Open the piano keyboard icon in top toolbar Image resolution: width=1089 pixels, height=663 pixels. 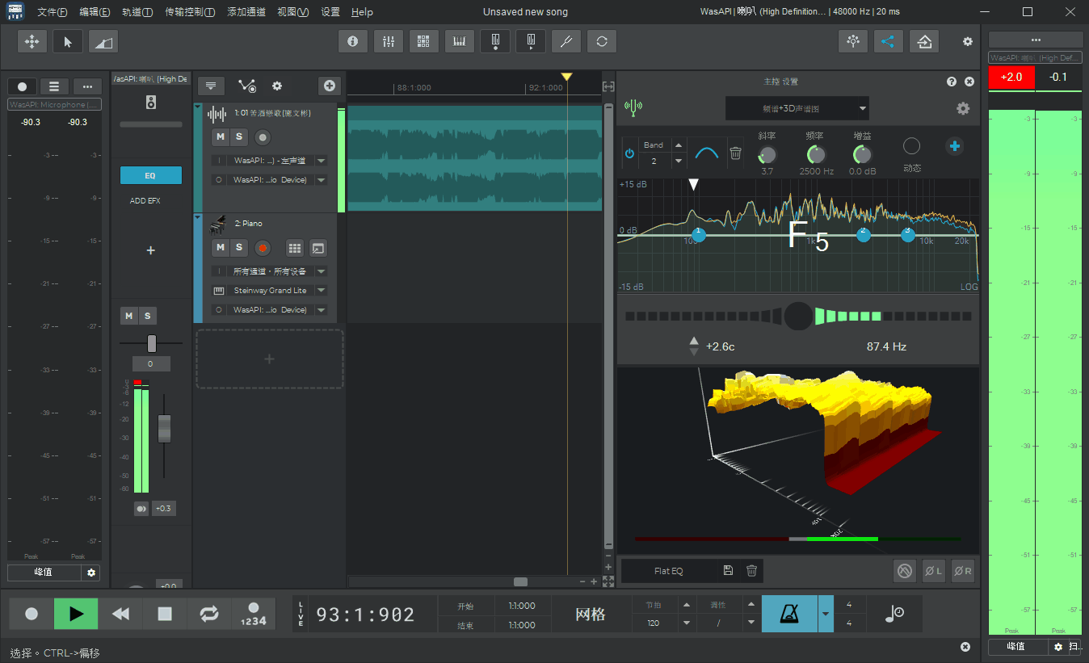tap(460, 41)
